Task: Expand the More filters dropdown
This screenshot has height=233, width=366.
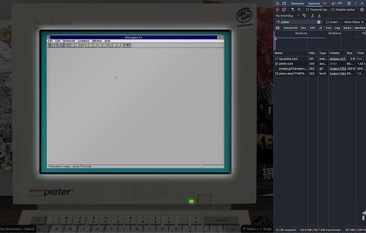Action: pyautogui.click(x=354, y=22)
